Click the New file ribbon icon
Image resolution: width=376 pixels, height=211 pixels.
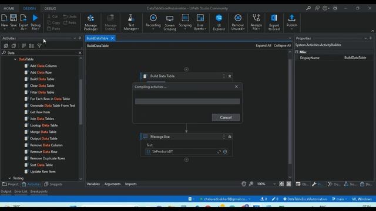coord(4,22)
